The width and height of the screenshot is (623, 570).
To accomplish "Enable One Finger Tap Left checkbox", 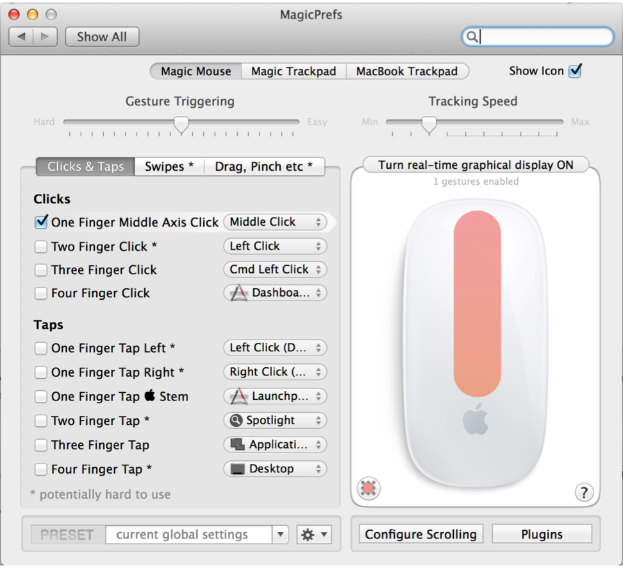I will coord(41,349).
